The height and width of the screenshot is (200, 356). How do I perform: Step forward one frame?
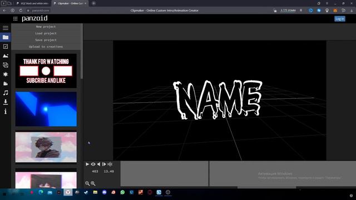[x=104, y=164]
